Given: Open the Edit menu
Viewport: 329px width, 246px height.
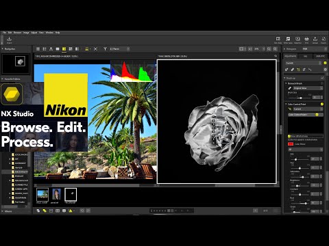Looking at the screenshot, I should [10, 33].
